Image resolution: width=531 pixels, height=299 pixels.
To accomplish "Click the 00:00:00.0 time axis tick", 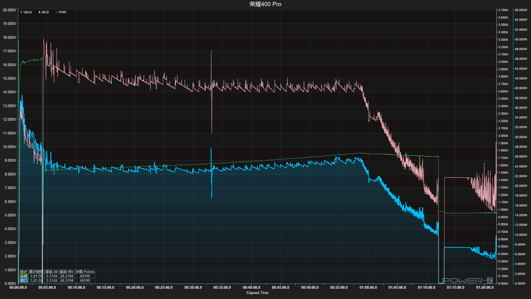I will click(18, 288).
